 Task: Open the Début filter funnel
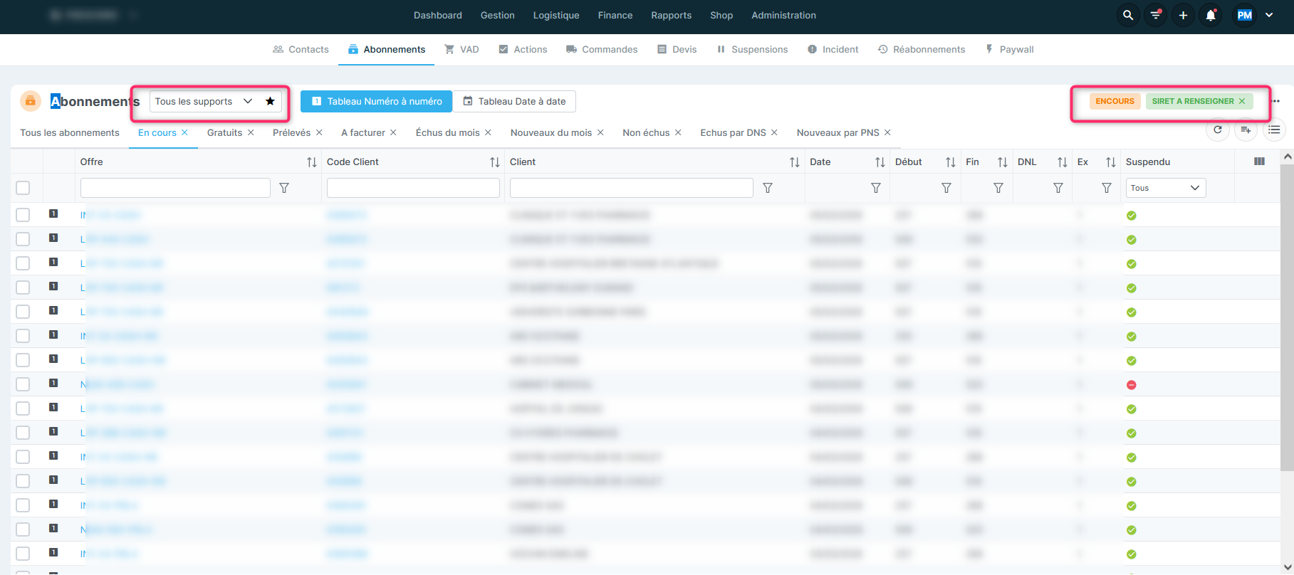946,188
